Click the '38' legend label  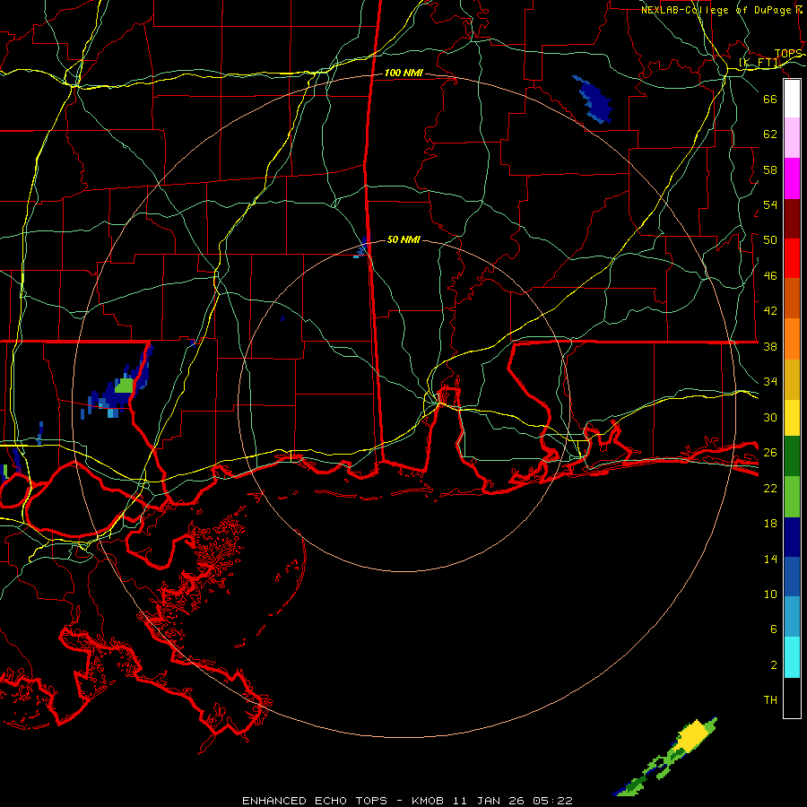(770, 347)
